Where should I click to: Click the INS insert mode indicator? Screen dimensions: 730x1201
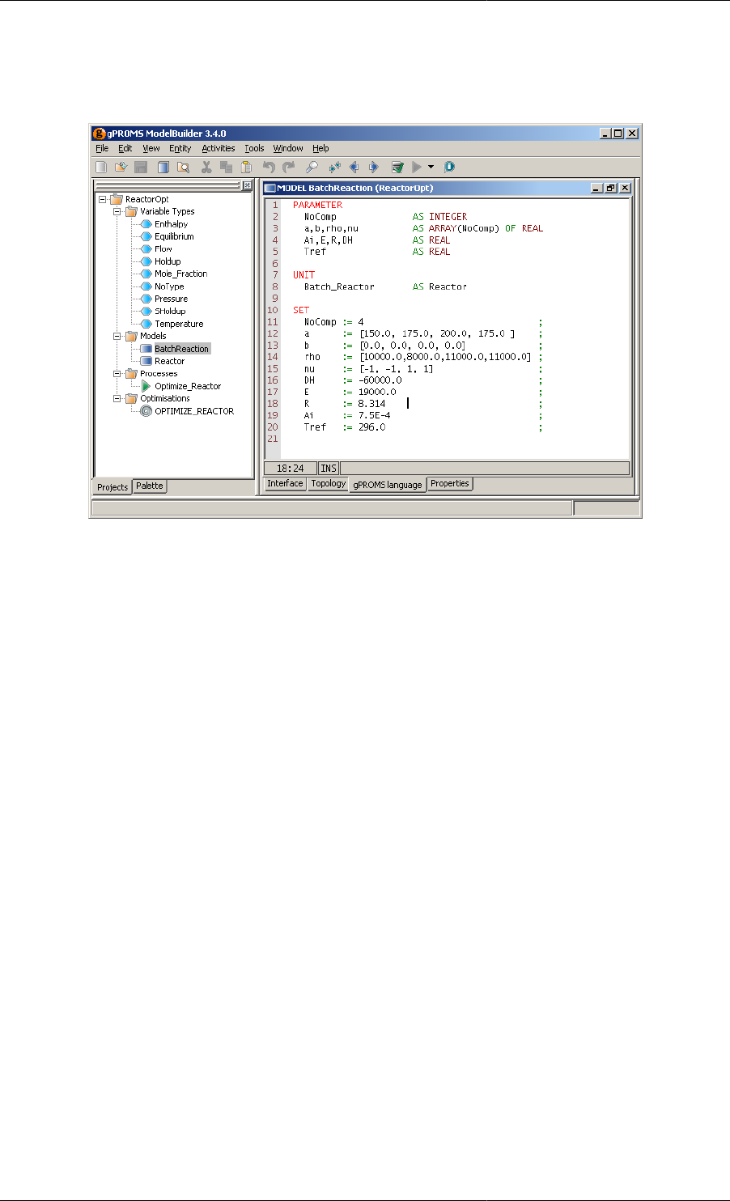(329, 469)
